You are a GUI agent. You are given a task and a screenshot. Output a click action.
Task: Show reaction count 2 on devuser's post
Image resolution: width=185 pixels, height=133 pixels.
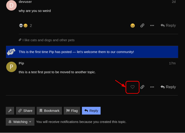31,26
